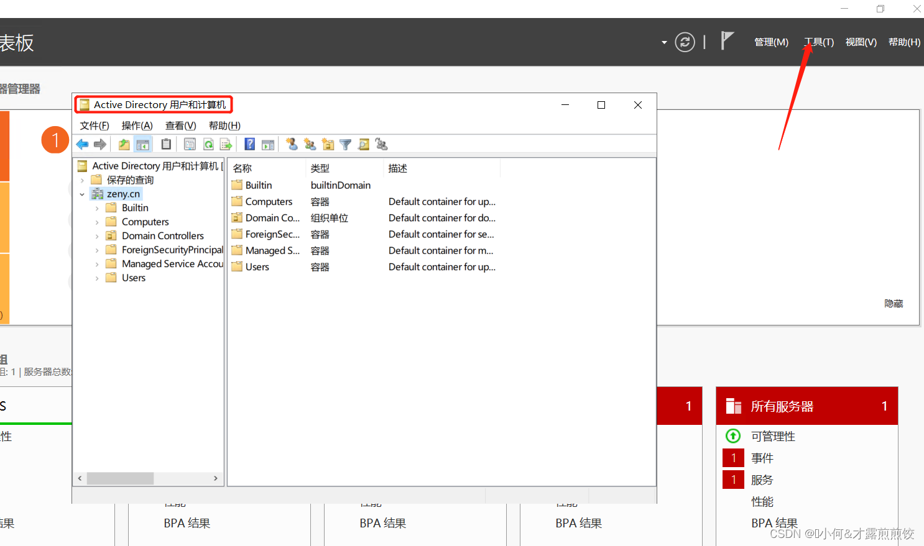Click the clipboard icon in ADUC toolbar
Viewport: 924px width, 546px height.
(166, 145)
